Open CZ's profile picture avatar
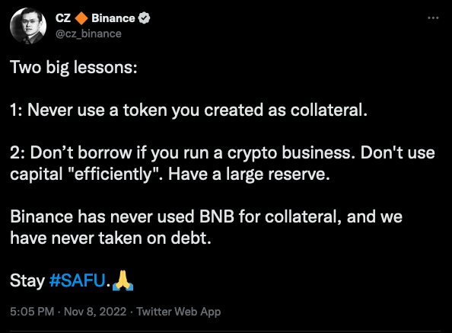Screen dimensions: 452x333 (x=28, y=26)
